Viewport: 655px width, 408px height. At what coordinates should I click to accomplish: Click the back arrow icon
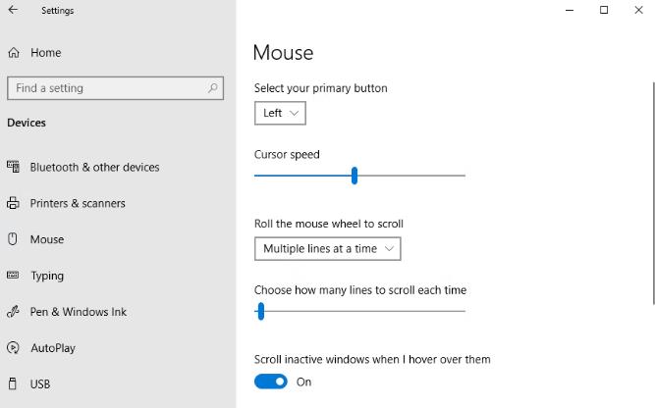coord(13,11)
